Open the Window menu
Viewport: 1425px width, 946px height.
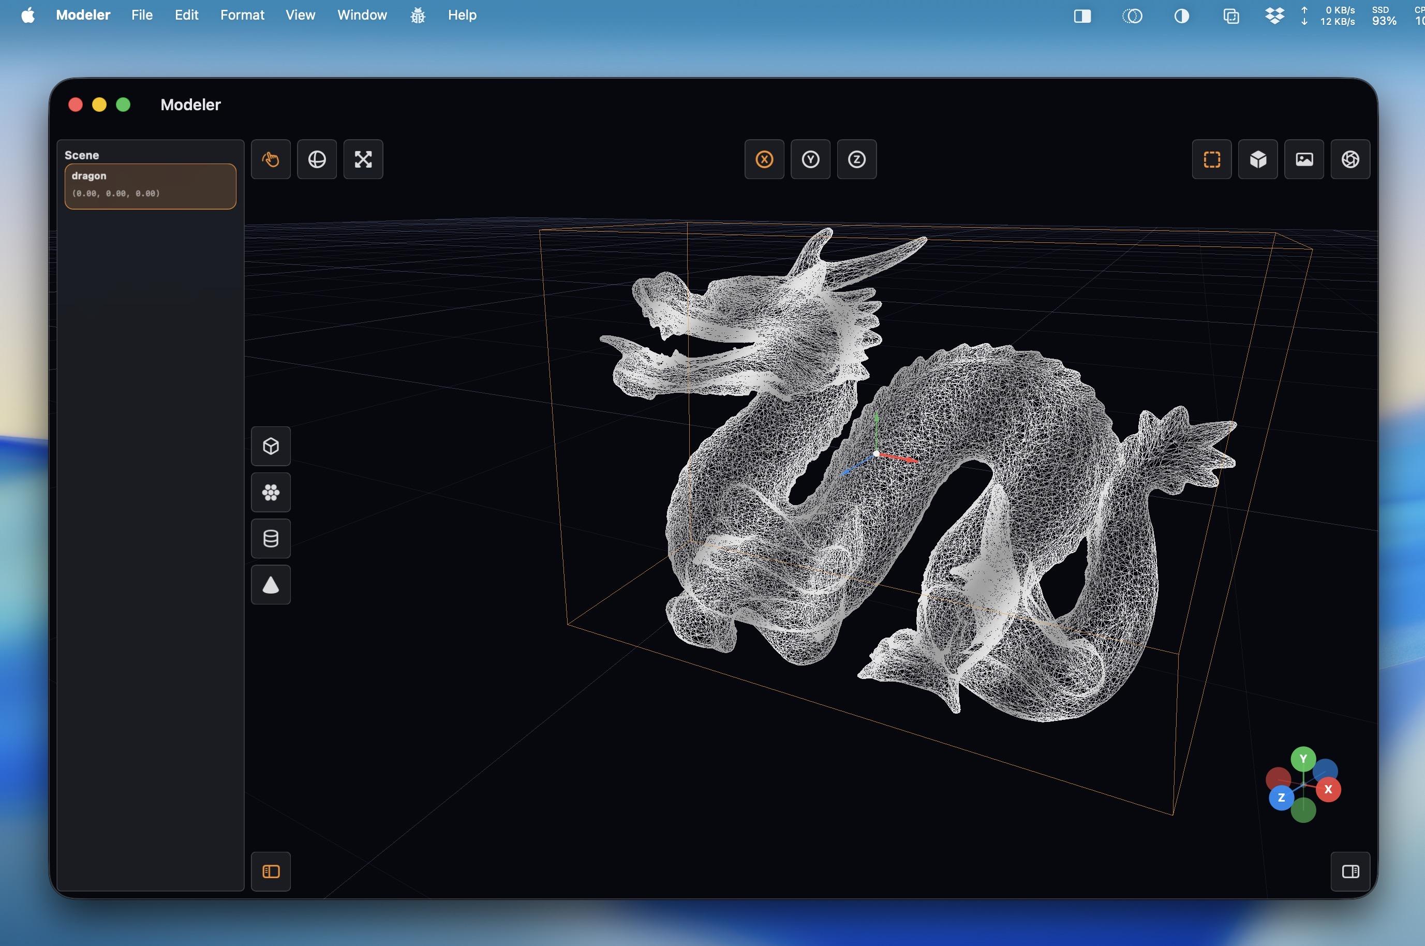(362, 15)
